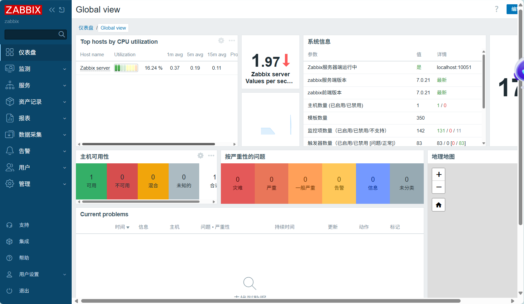Collapse the sidebar with double-chevron icon
The height and width of the screenshot is (304, 524).
click(52, 10)
